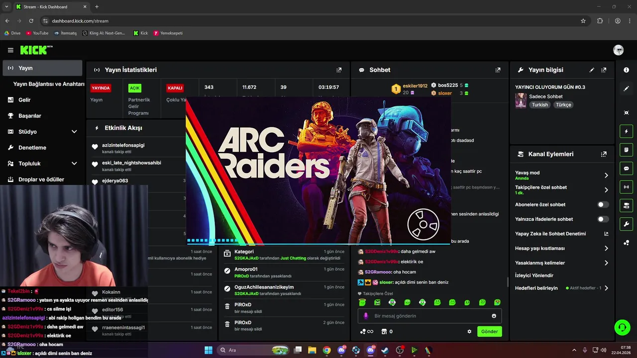Screen dimensions: 637x358
Task: Expand Hesap yaşı kısıtlaması settings
Action: [x=606, y=248]
